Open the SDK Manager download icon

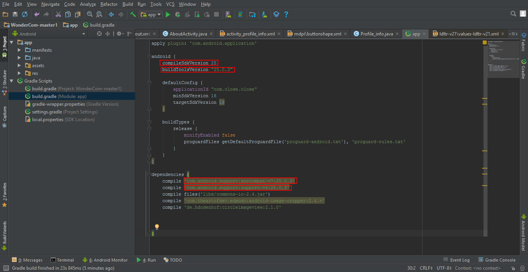click(264, 14)
